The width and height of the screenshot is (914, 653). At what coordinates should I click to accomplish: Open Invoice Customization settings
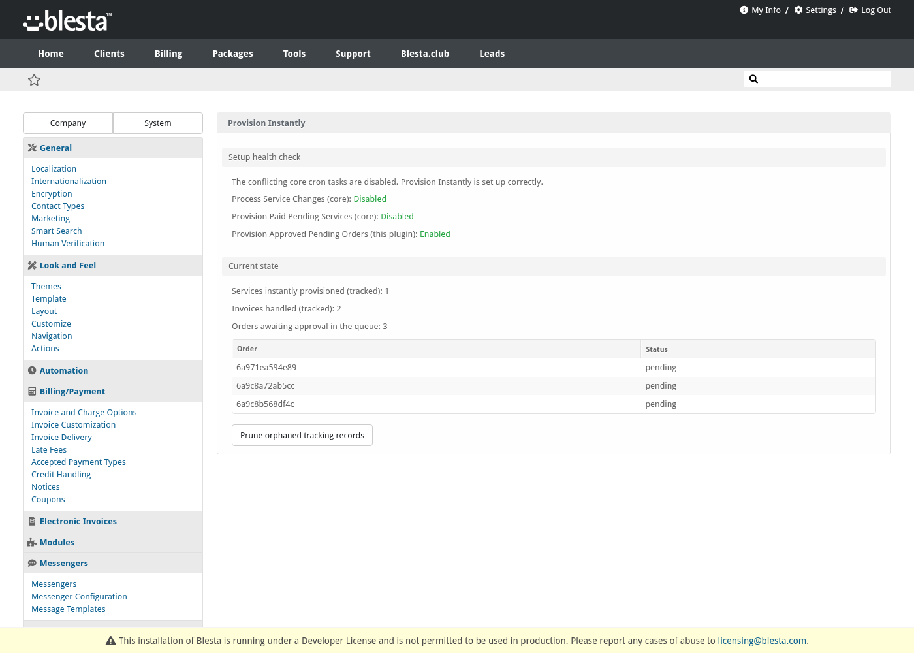(73, 424)
